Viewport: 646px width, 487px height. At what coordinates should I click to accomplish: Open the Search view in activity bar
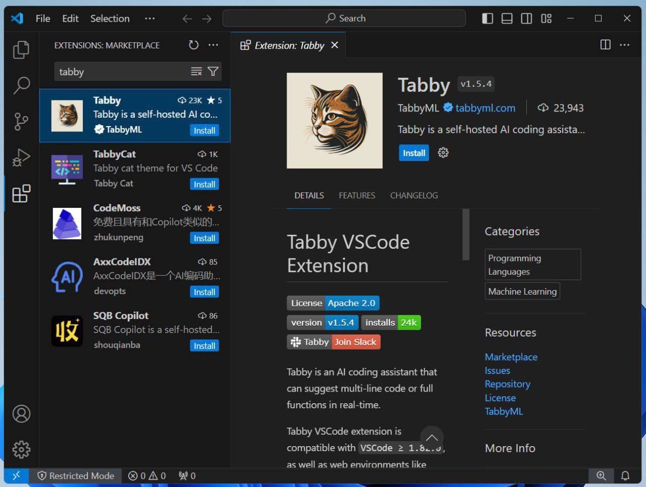click(x=21, y=85)
